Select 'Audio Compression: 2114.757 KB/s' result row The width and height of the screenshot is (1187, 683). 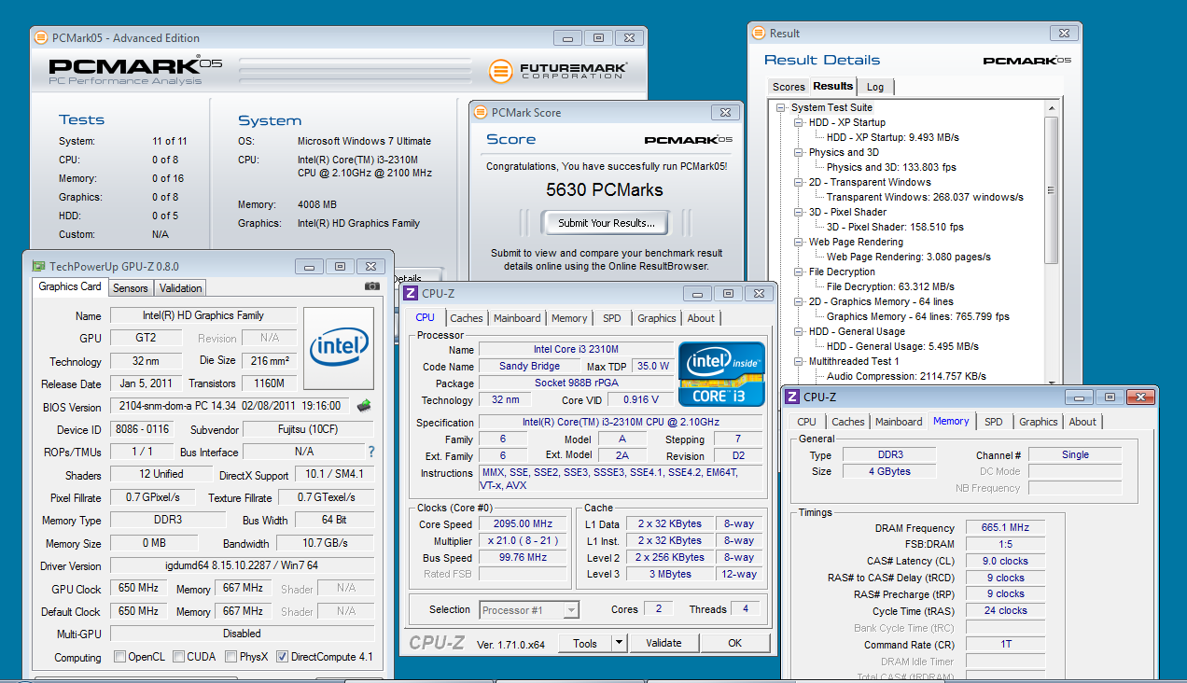tap(906, 377)
